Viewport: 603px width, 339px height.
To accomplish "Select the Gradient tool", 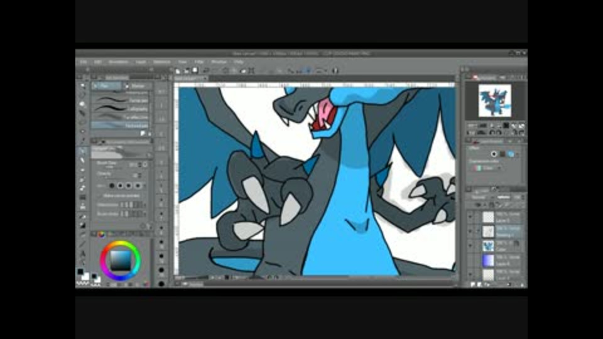I will tap(82, 225).
